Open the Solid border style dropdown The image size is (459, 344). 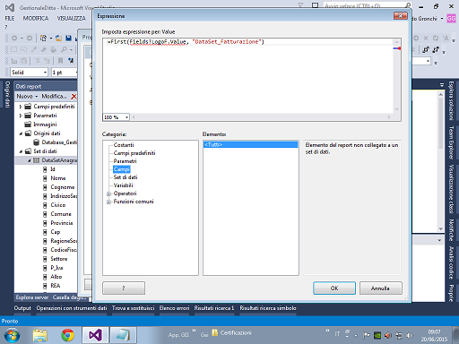tap(45, 73)
